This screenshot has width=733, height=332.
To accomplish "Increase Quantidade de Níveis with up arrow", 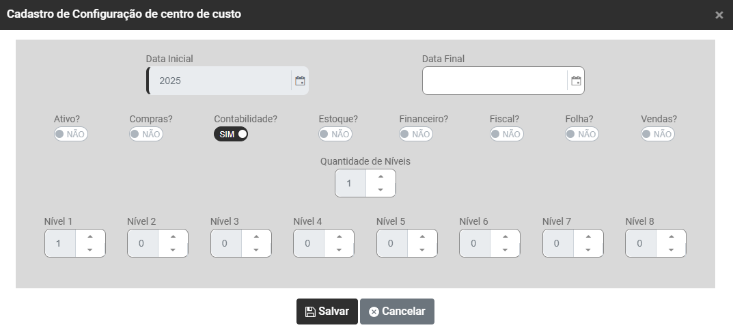I will point(381,176).
